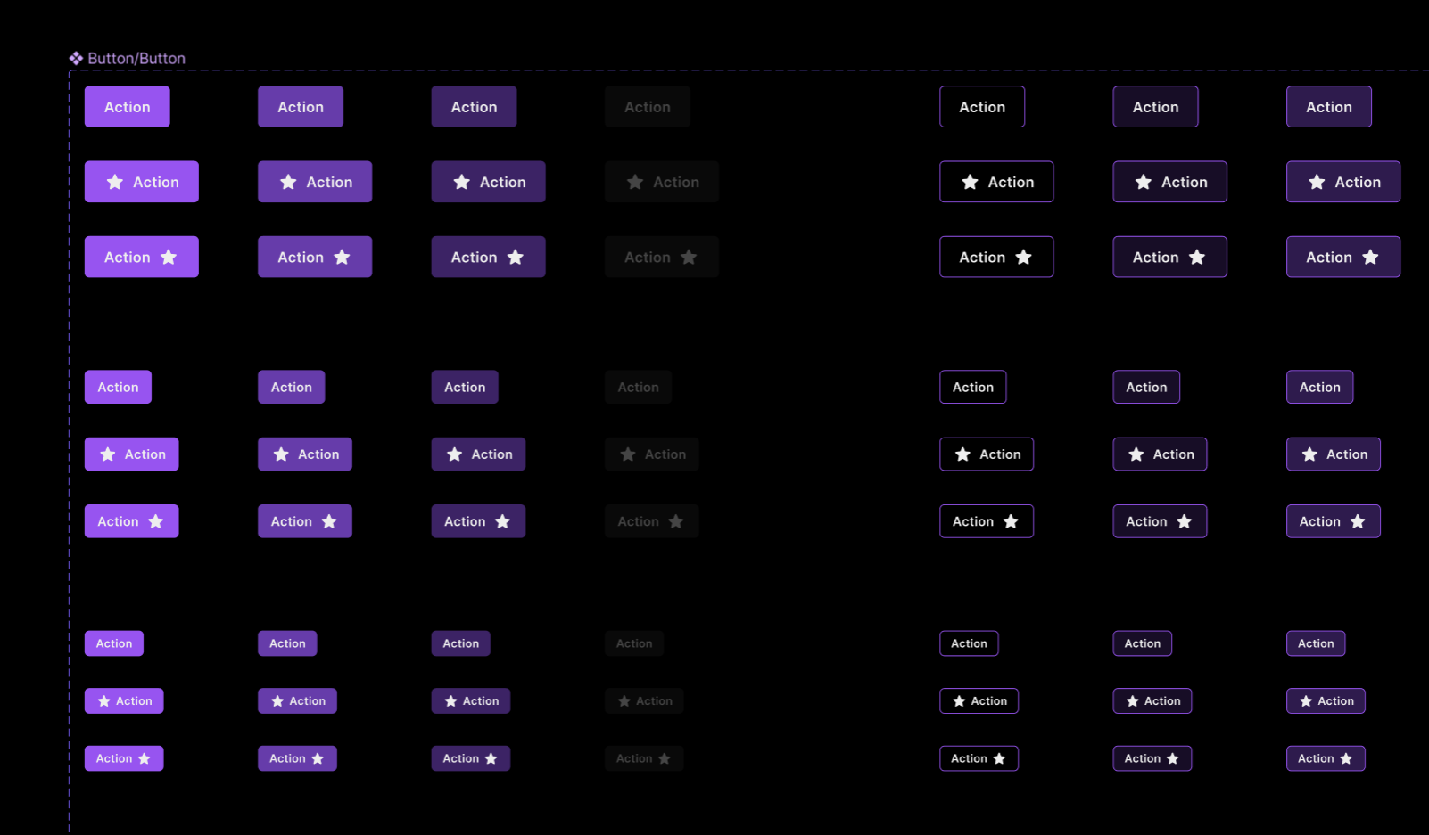1429x835 pixels.
Task: Click leading star in medium-size disabled Action button
Action: click(628, 454)
